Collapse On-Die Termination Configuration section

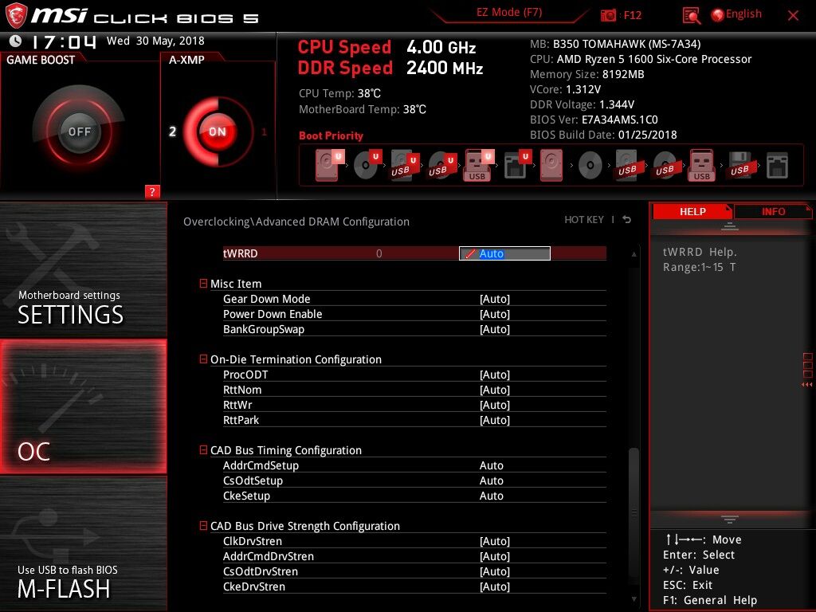click(203, 359)
